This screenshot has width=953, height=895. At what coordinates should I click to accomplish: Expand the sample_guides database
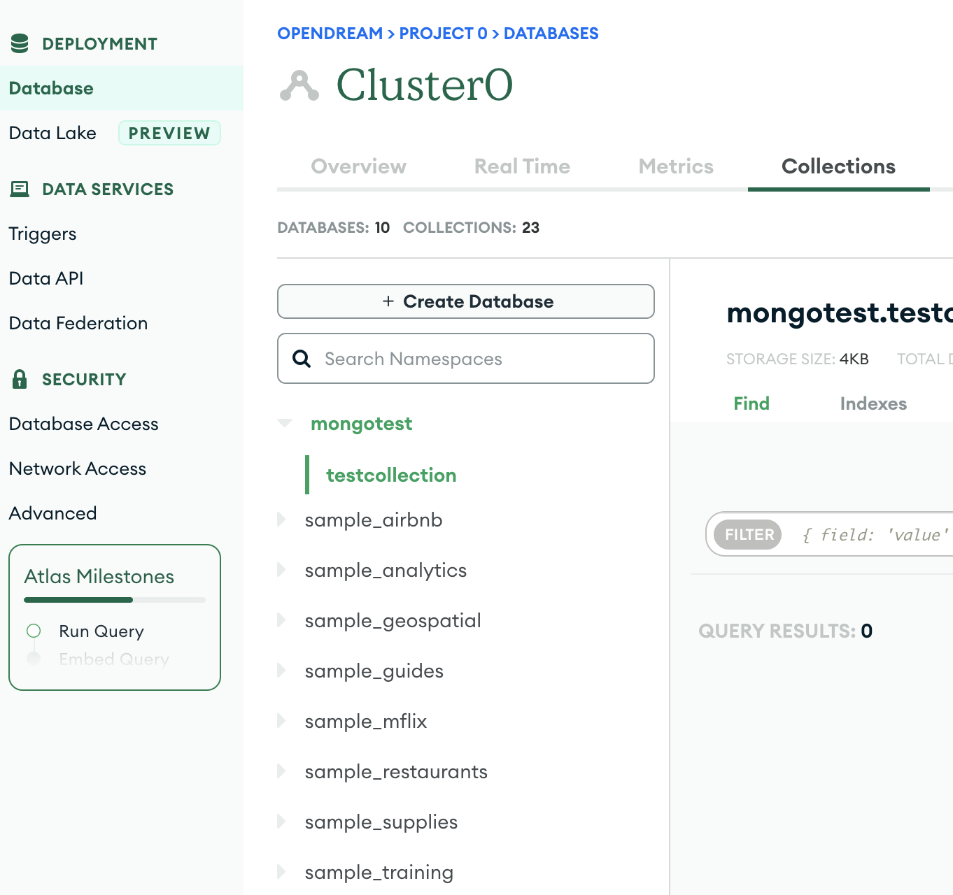click(281, 671)
